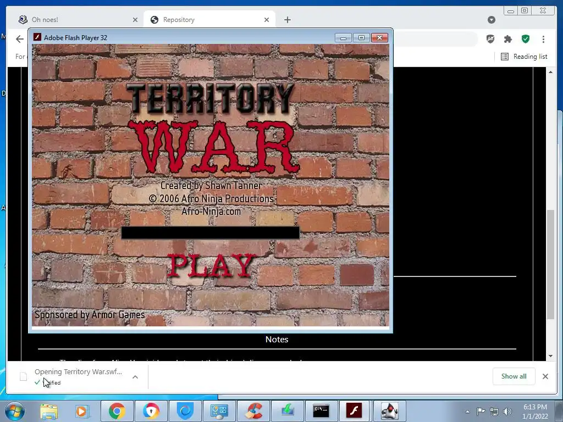Open a new browser tab
The width and height of the screenshot is (563, 422).
287,20
